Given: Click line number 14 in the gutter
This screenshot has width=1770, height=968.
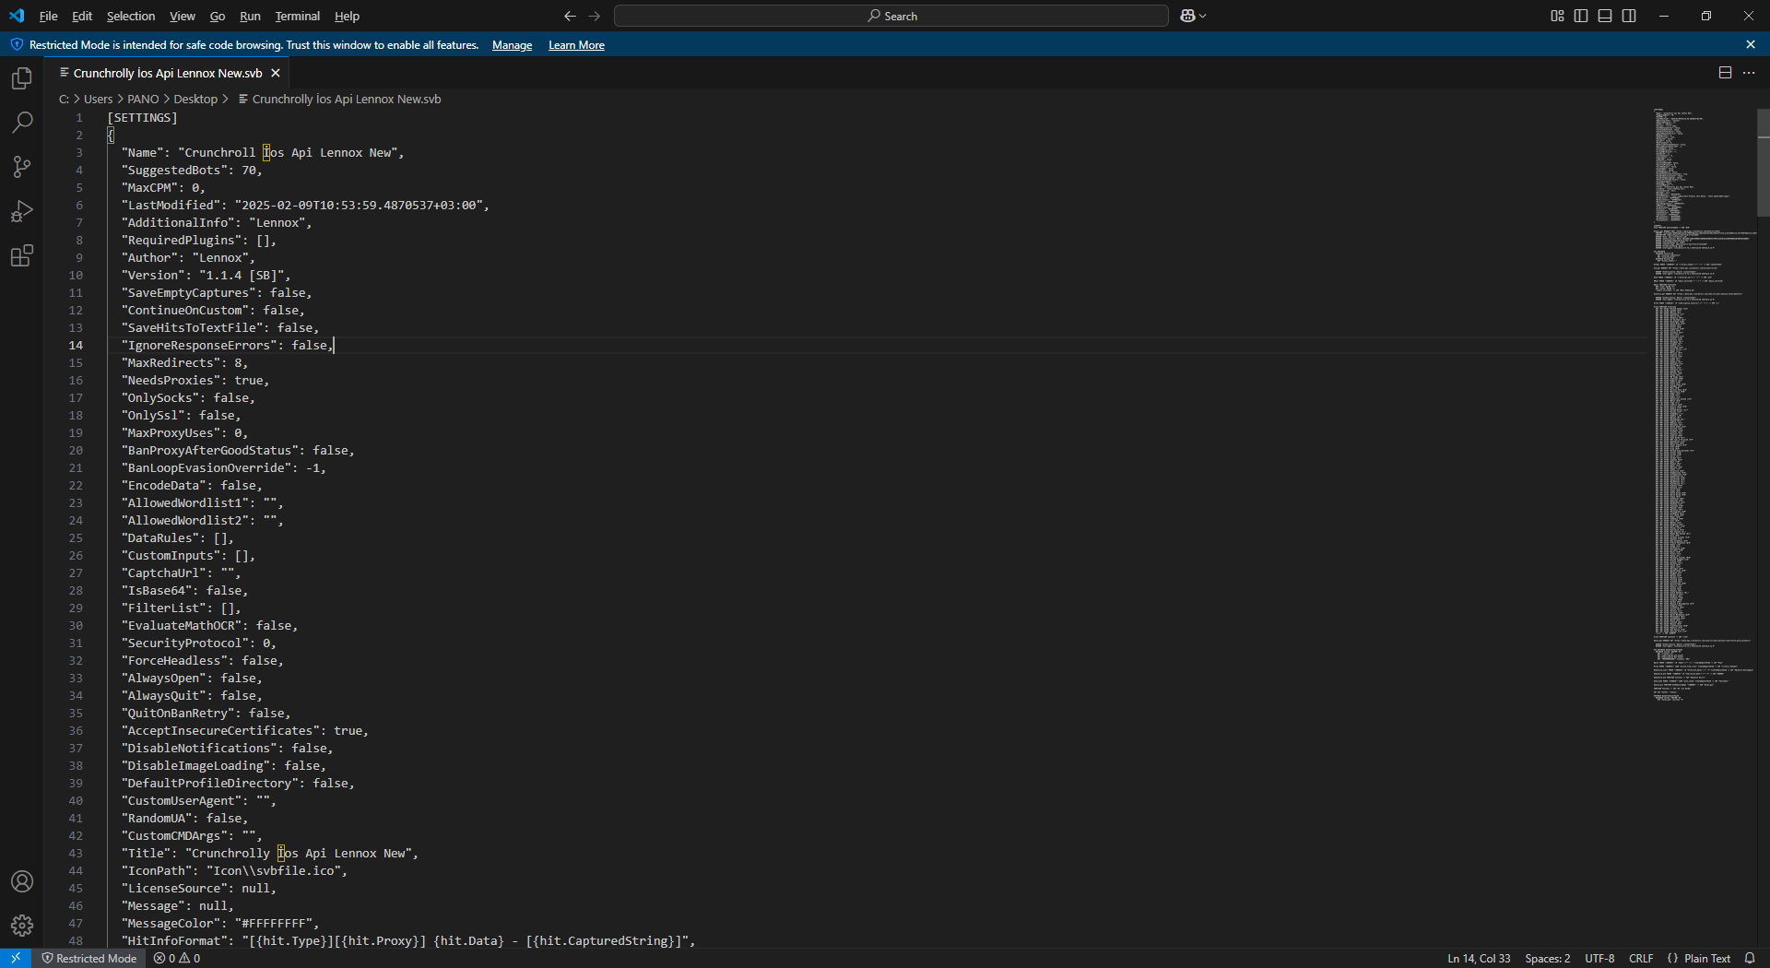Looking at the screenshot, I should tap(76, 346).
